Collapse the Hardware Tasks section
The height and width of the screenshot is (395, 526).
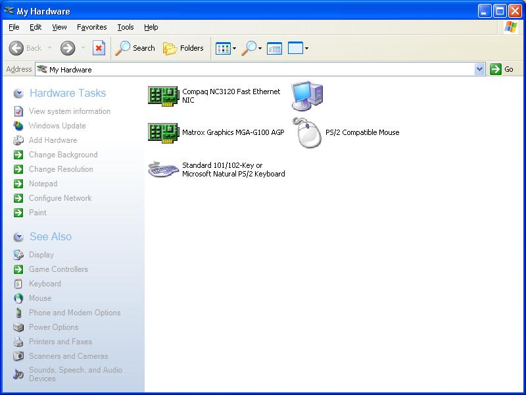click(18, 93)
